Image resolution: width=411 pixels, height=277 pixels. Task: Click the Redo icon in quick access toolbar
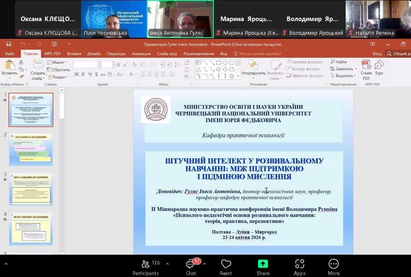(x=39, y=44)
